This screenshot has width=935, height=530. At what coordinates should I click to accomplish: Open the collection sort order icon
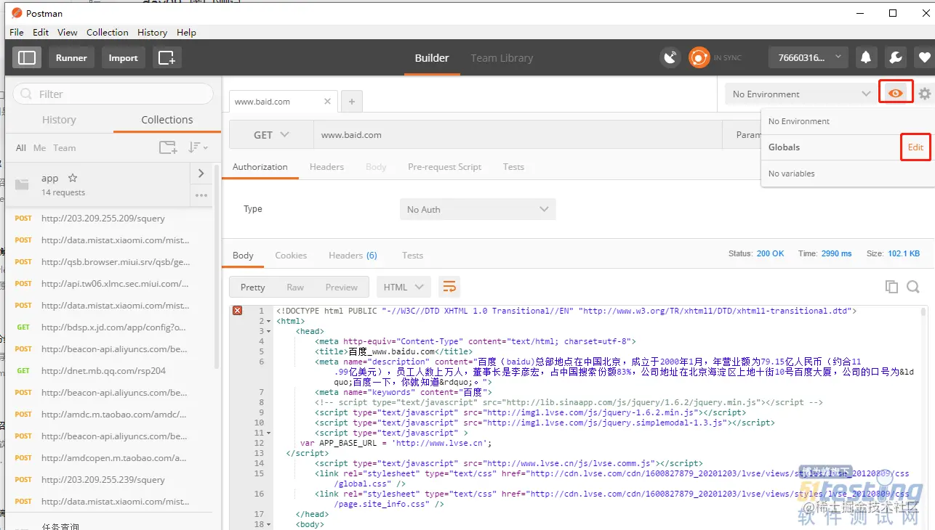[x=197, y=147]
